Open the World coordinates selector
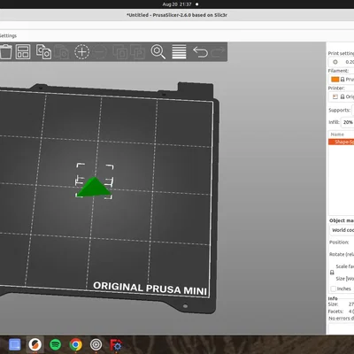 342,230
